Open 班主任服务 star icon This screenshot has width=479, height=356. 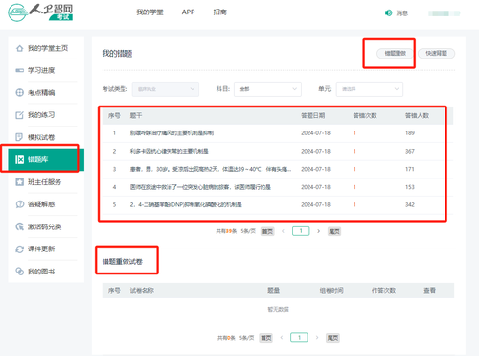[x=20, y=182]
